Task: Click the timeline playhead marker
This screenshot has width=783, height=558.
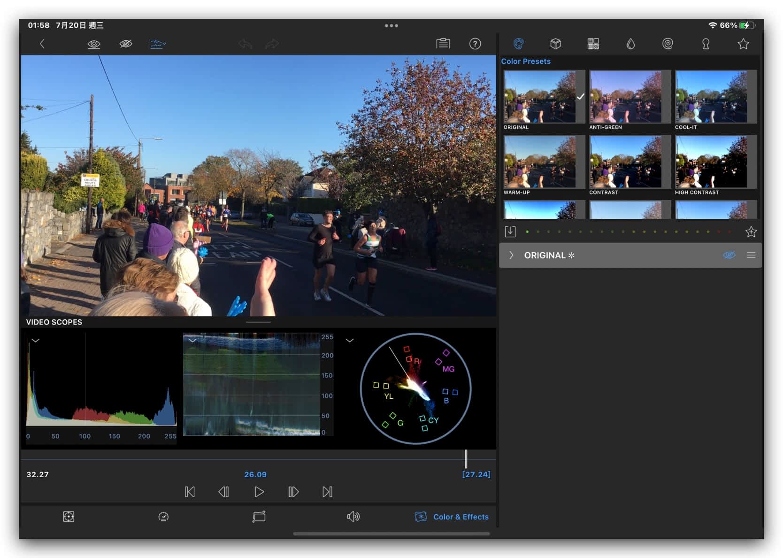Action: [466, 458]
